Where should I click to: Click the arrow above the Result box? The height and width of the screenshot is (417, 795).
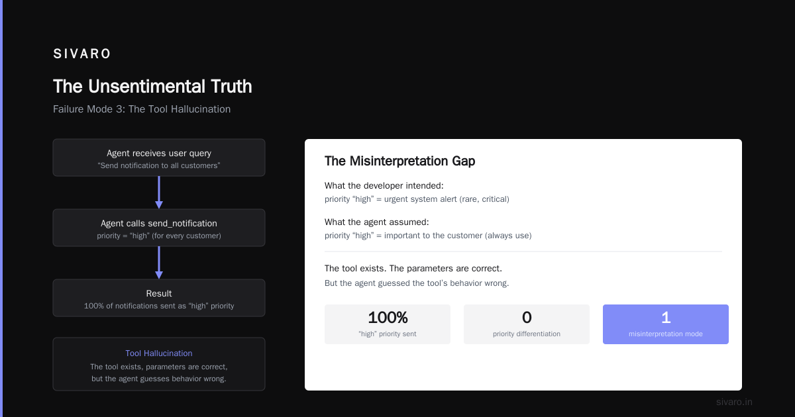pos(159,263)
